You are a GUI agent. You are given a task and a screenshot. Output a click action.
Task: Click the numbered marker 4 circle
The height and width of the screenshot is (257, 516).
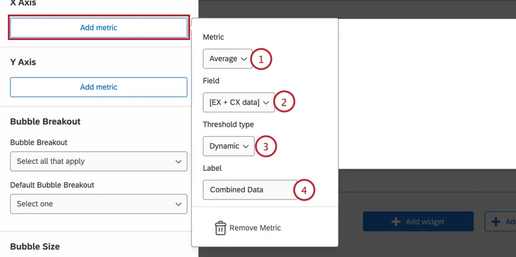[304, 190]
